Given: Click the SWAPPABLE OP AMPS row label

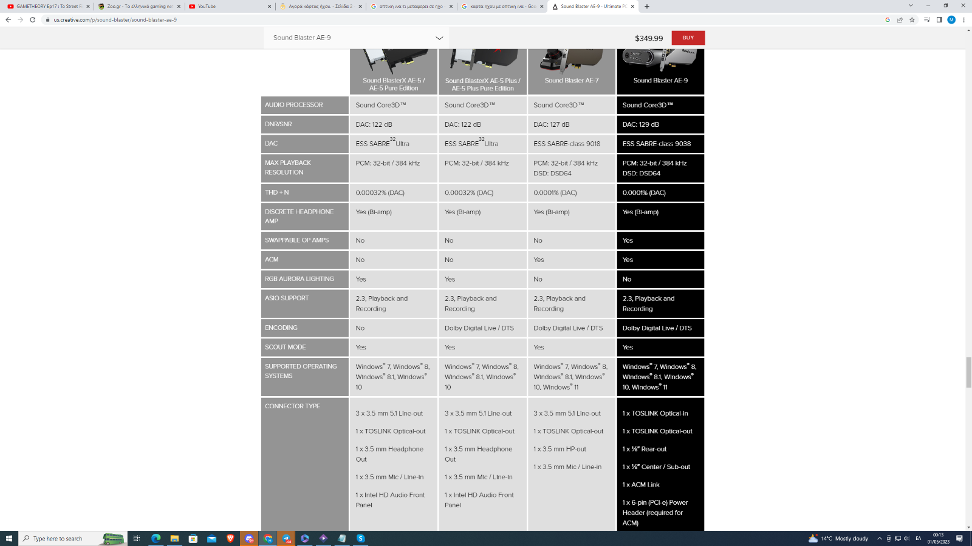Looking at the screenshot, I should click(x=305, y=240).
